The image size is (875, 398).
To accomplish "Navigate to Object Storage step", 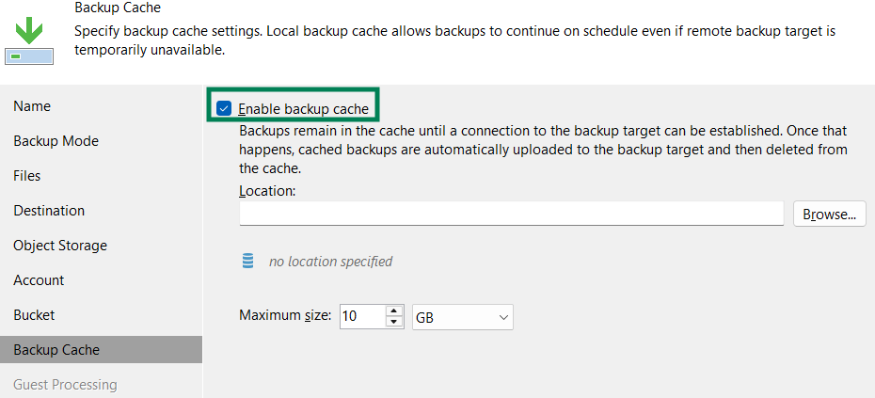I will [60, 246].
